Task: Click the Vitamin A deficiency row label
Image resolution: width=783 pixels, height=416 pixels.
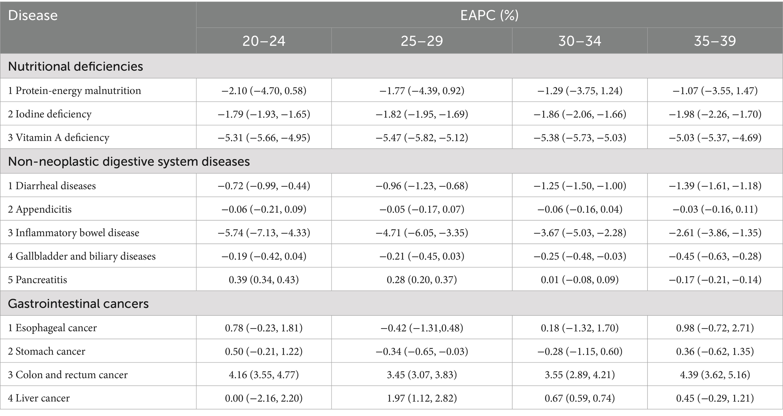Action: click(59, 137)
